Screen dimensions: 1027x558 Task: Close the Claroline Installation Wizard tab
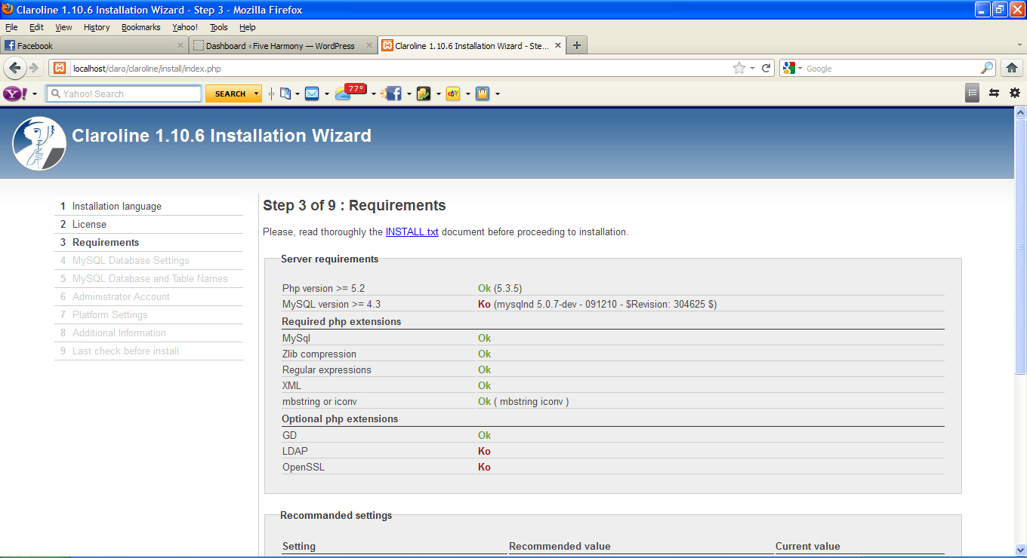[x=558, y=45]
